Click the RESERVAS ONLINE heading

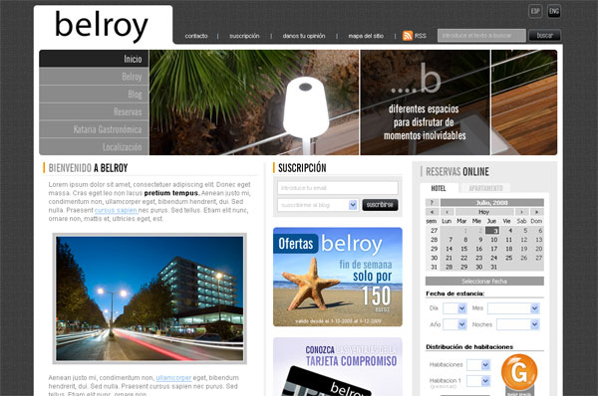point(457,172)
